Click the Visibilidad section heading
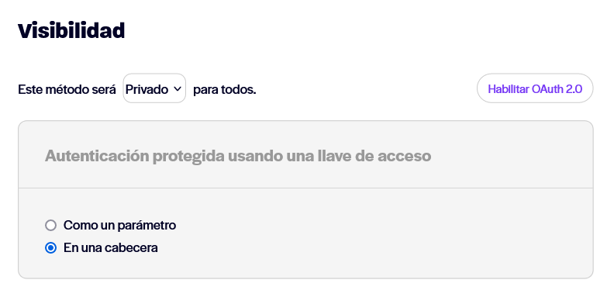Viewport: 614px width, 297px height. point(71,30)
